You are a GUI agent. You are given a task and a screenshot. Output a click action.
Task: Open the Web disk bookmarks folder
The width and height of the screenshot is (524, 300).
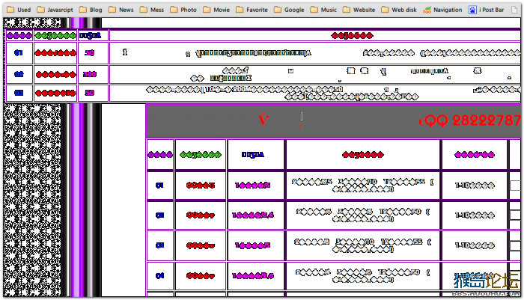pos(399,10)
